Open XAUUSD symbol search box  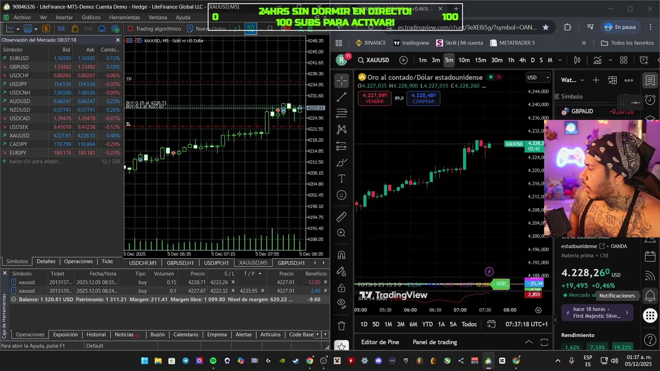374,60
